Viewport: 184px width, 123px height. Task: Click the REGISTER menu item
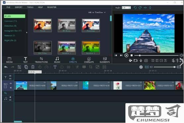(52, 7)
